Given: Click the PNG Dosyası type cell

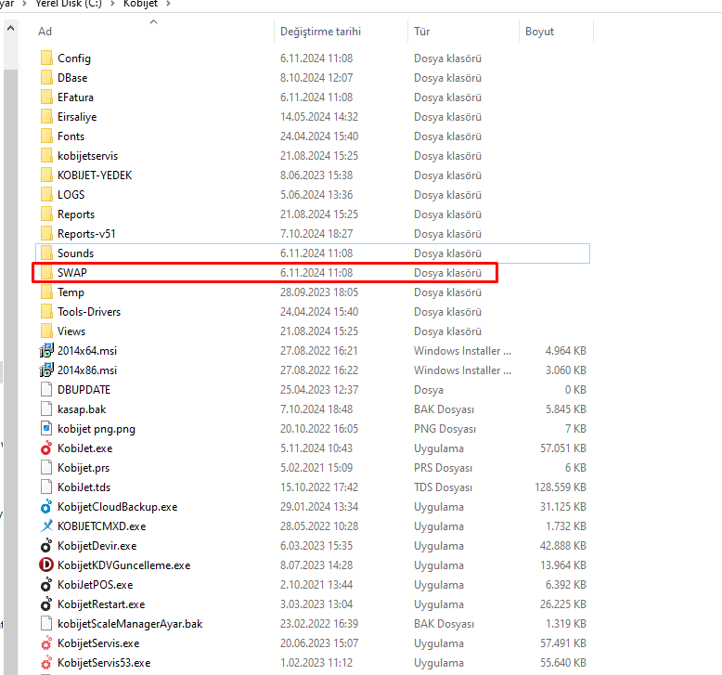Looking at the screenshot, I should [445, 429].
